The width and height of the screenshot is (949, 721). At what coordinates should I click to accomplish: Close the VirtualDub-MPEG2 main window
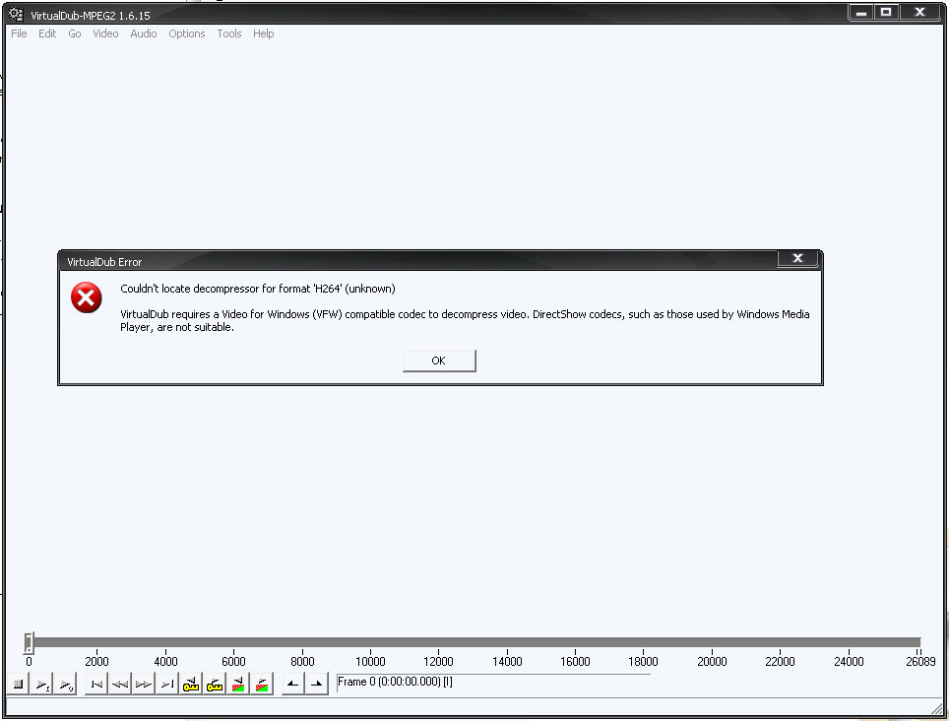(919, 12)
